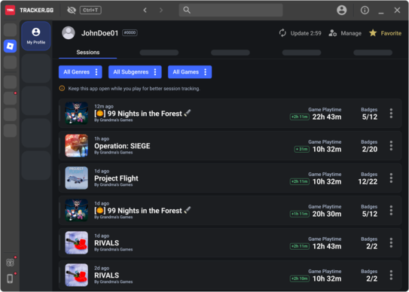The height and width of the screenshot is (292, 409).
Task: Click the three dots in All Games button
Action: coord(206,72)
